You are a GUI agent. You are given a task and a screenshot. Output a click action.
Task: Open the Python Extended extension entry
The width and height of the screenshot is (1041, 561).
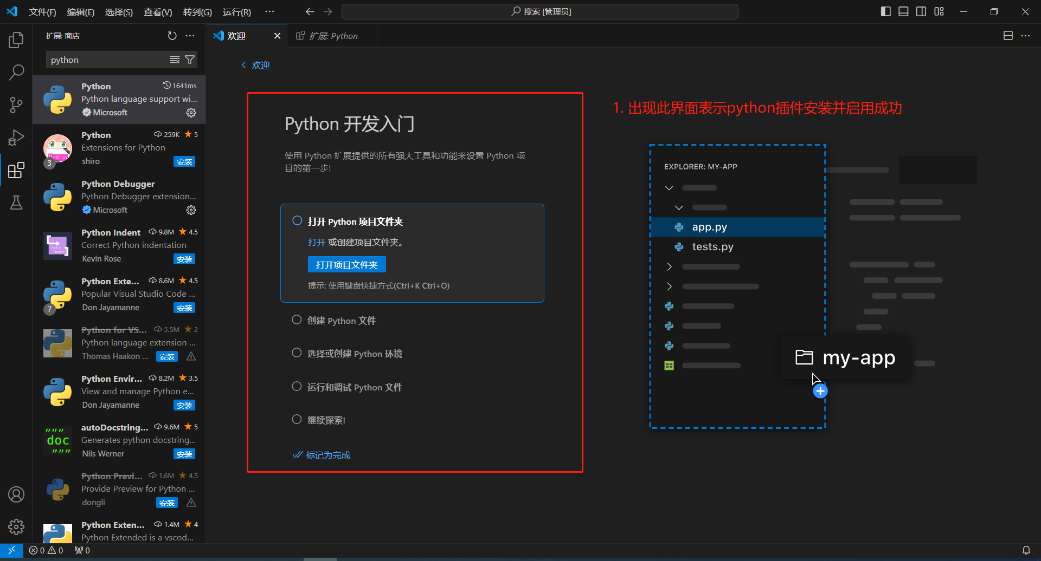point(119,531)
